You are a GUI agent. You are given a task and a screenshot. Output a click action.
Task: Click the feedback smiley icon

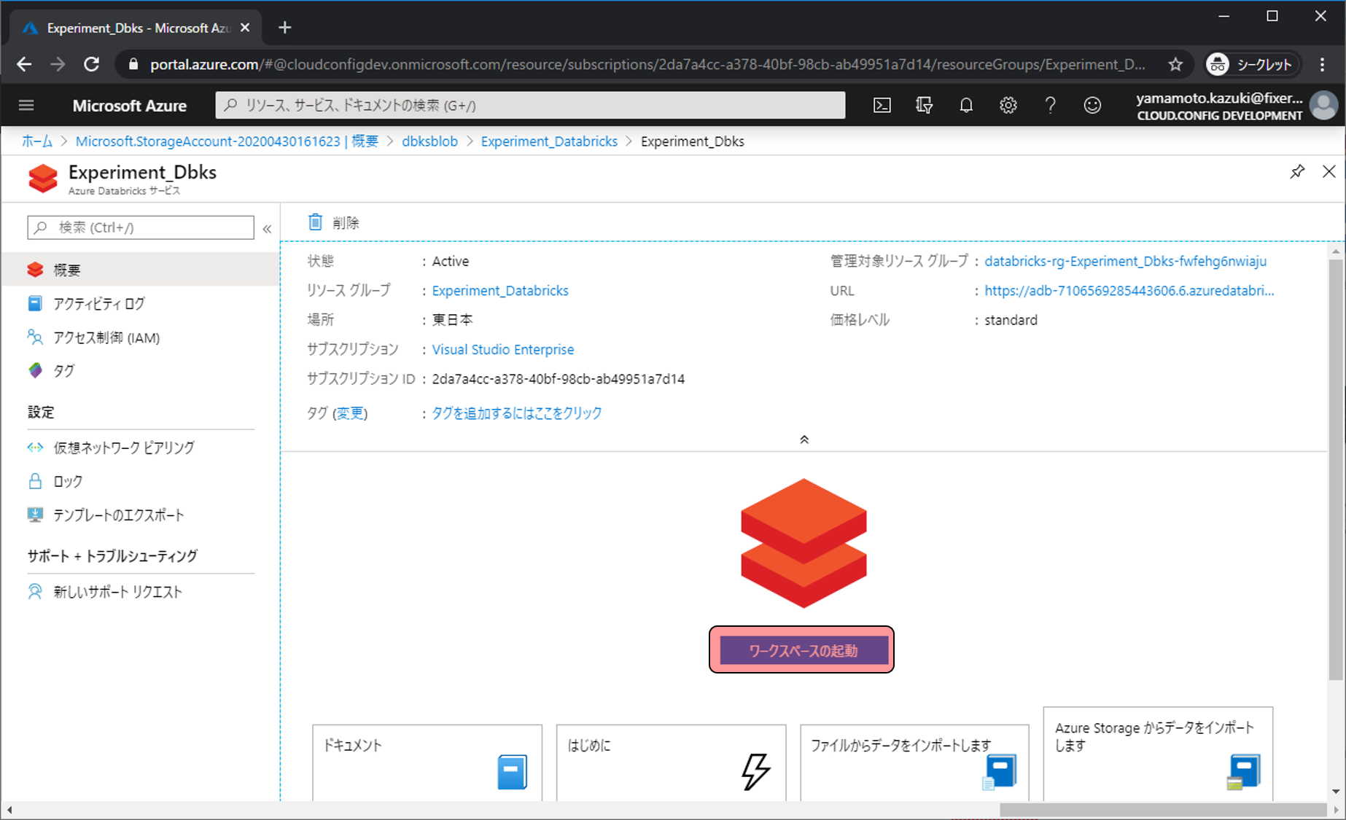pyautogui.click(x=1092, y=106)
